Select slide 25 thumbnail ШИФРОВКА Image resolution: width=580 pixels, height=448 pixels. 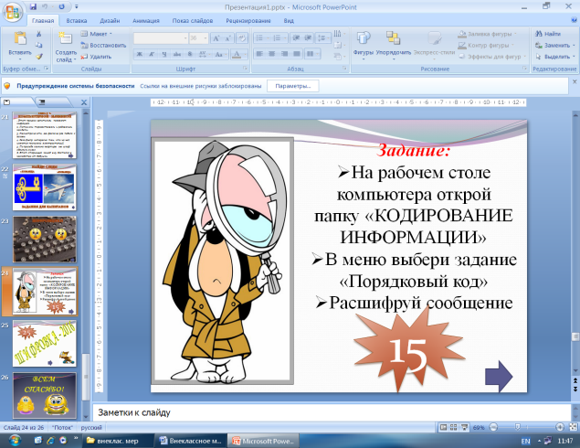(x=45, y=344)
